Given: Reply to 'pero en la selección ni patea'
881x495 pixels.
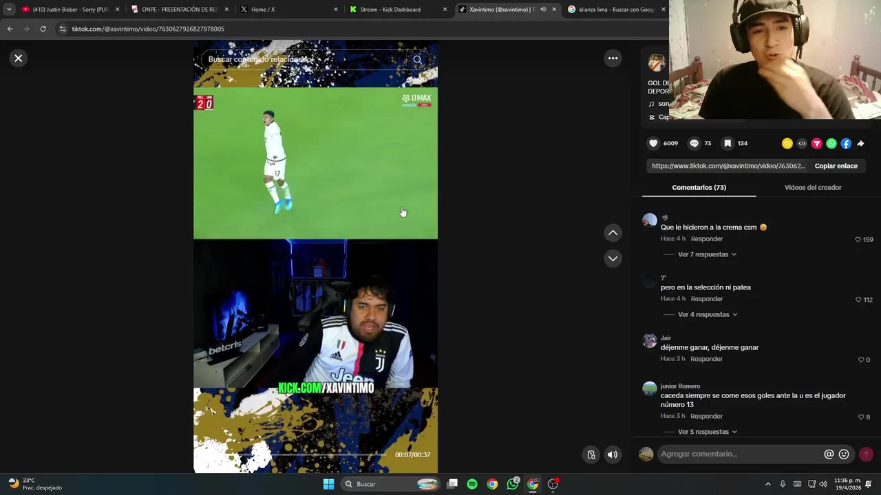Looking at the screenshot, I should point(707,299).
